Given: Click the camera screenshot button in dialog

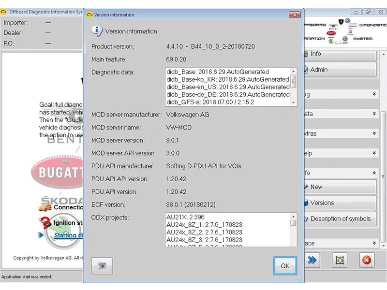Looking at the screenshot, I should click(102, 265).
